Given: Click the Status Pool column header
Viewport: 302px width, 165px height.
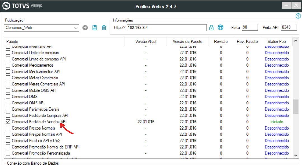Looking at the screenshot, I should coord(277,42).
